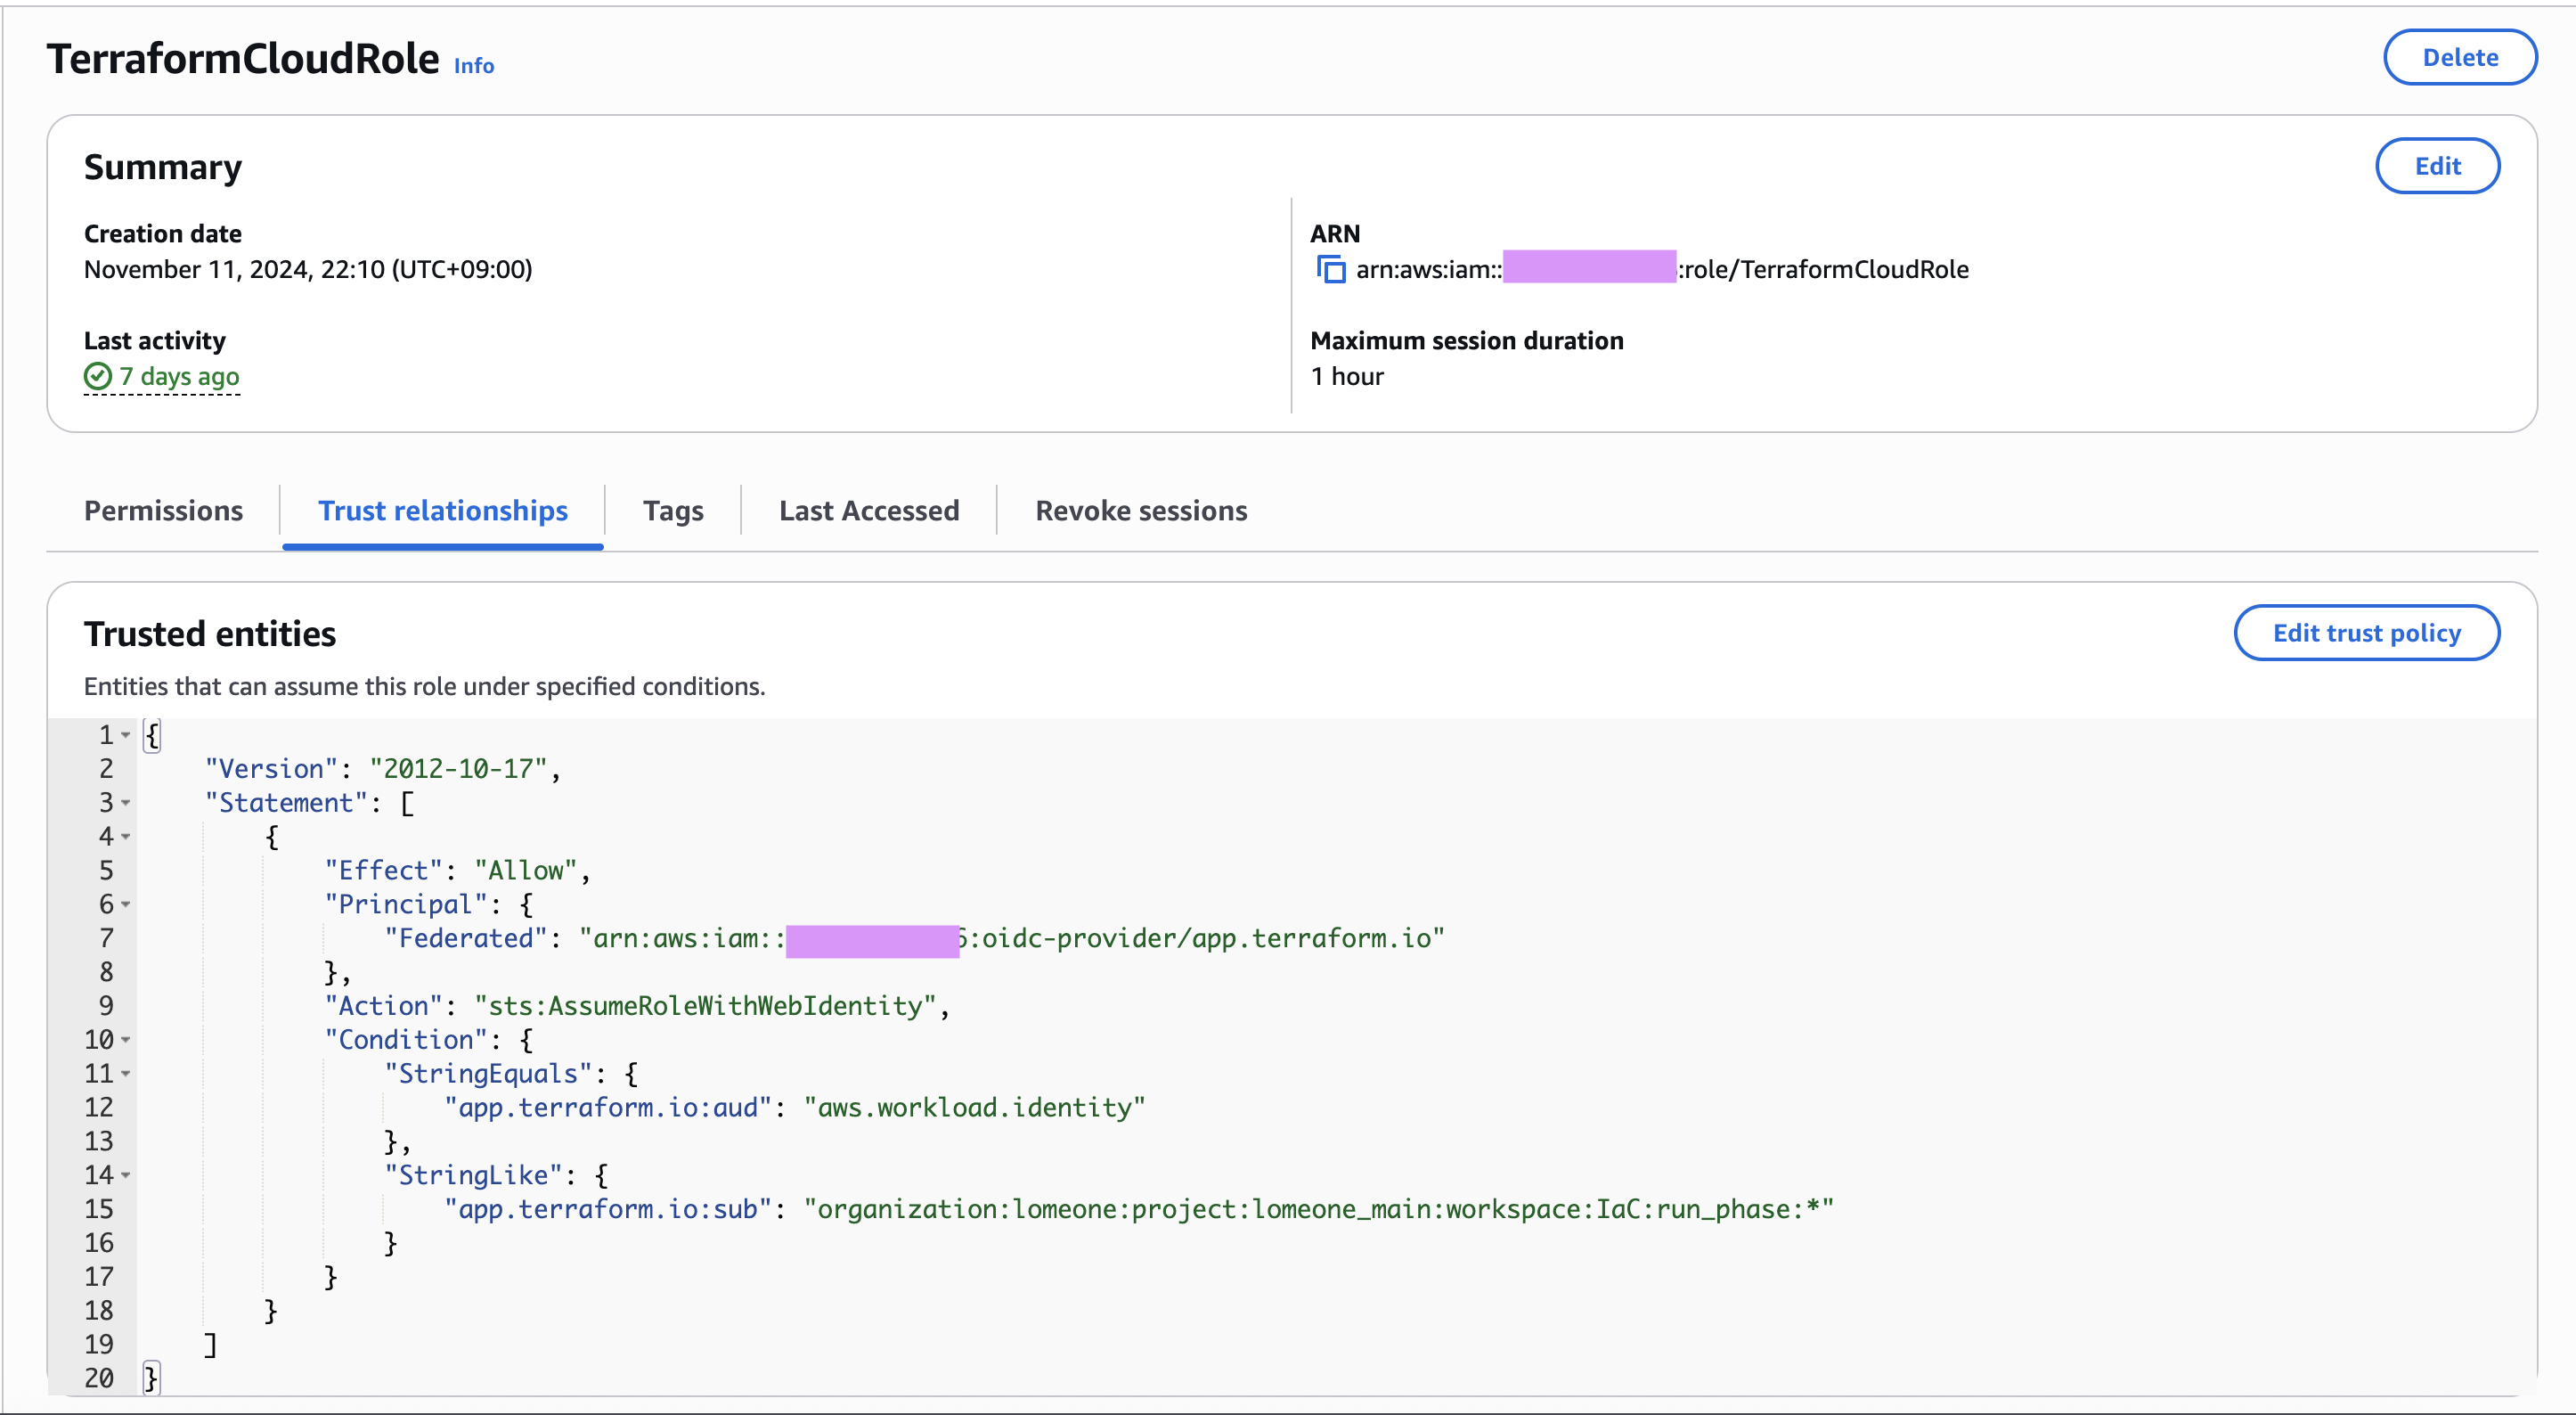Collapse the Condition block fold arrow on line 10
The image size is (2576, 1415).
pyautogui.click(x=126, y=1040)
